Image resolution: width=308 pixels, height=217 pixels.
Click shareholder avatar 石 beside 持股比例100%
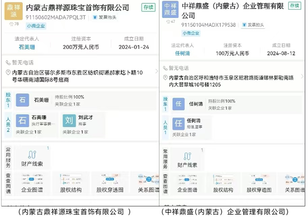click(22, 100)
